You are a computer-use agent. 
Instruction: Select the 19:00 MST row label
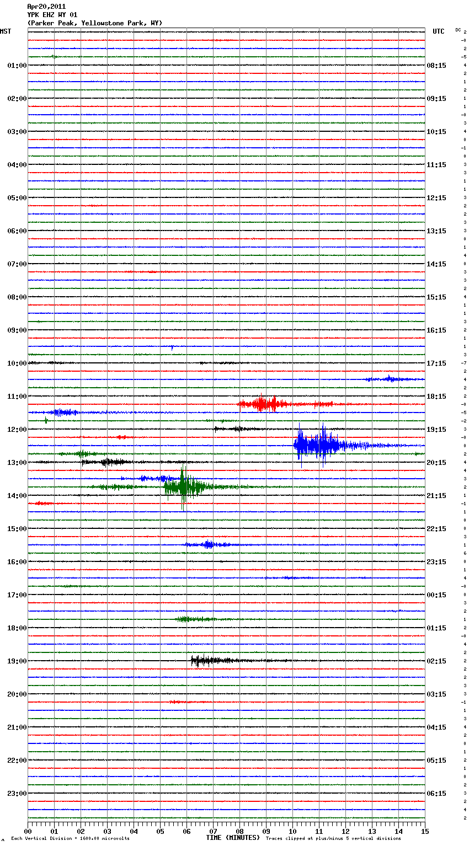pos(17,661)
